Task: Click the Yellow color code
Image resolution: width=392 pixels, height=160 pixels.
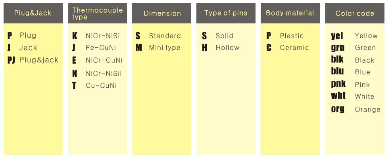Action: (x=366, y=36)
